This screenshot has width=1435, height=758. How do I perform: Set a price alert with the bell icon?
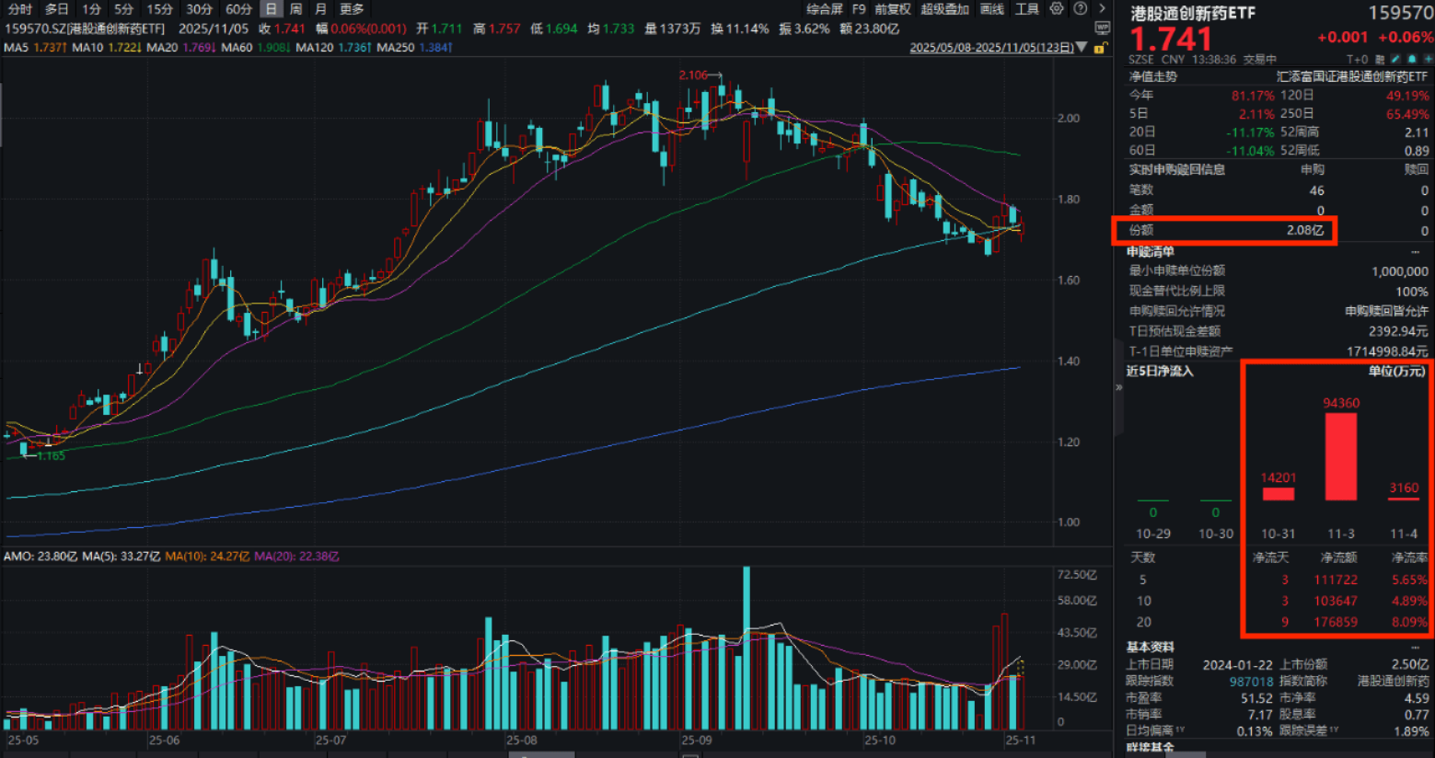[x=1412, y=59]
